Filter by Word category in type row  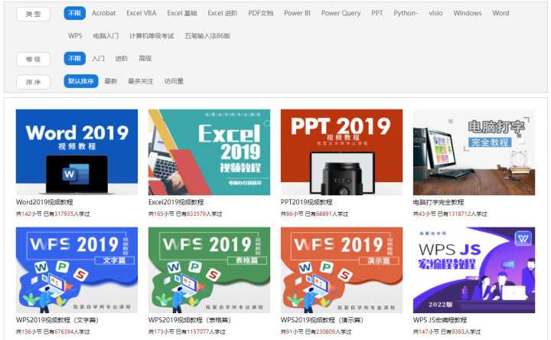[500, 13]
